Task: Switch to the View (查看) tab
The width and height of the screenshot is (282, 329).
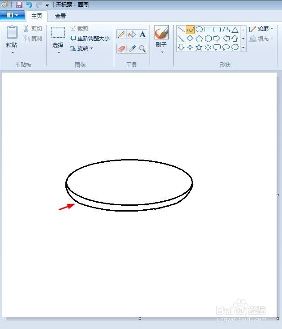Action: (60, 16)
